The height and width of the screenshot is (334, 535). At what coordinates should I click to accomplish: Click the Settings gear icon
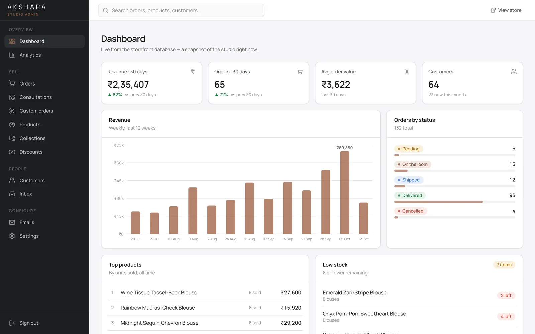point(12,236)
